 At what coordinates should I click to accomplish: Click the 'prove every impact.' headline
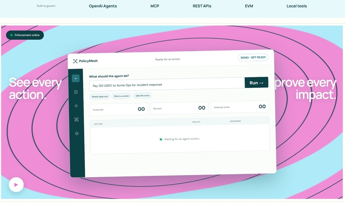(x=306, y=88)
